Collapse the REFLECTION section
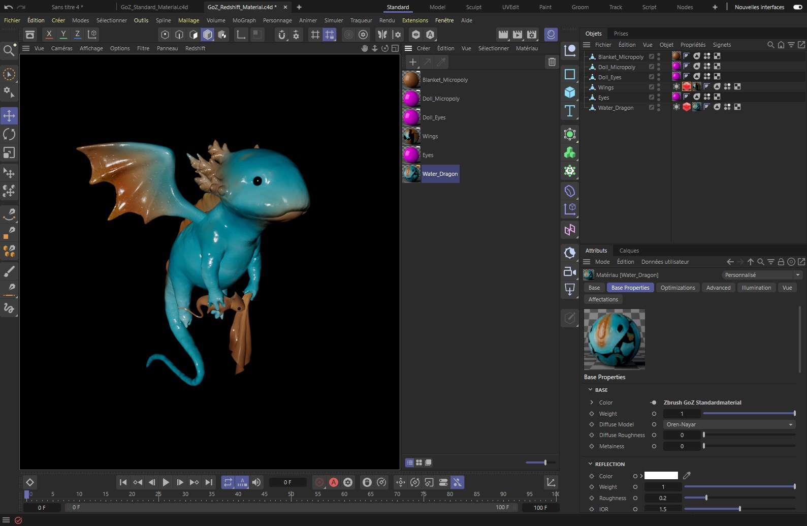 pos(590,464)
